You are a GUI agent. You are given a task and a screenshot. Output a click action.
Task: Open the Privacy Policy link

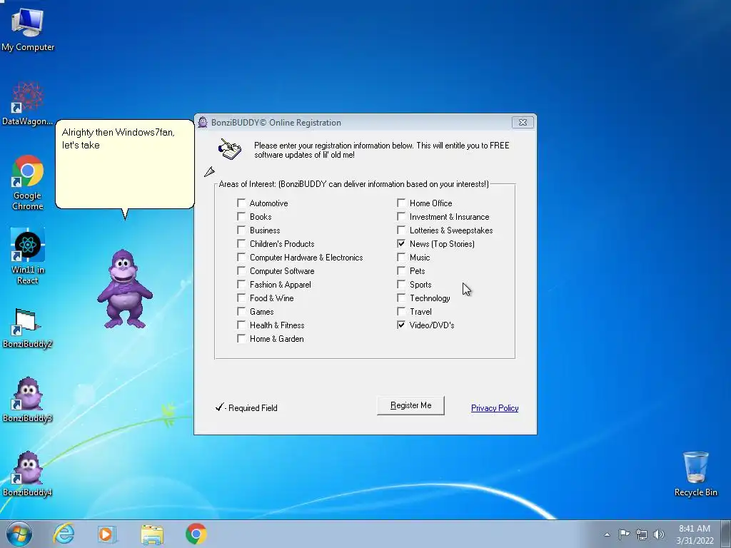click(495, 407)
